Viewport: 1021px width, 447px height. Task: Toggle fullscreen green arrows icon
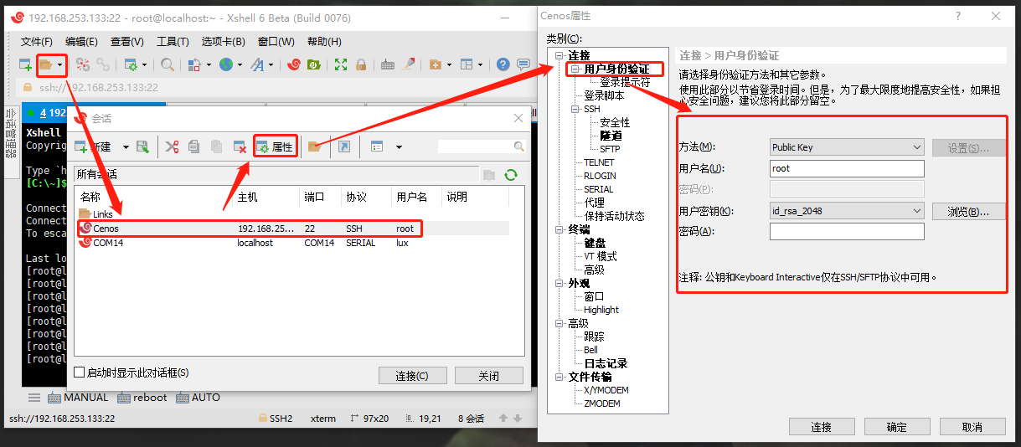(x=341, y=64)
